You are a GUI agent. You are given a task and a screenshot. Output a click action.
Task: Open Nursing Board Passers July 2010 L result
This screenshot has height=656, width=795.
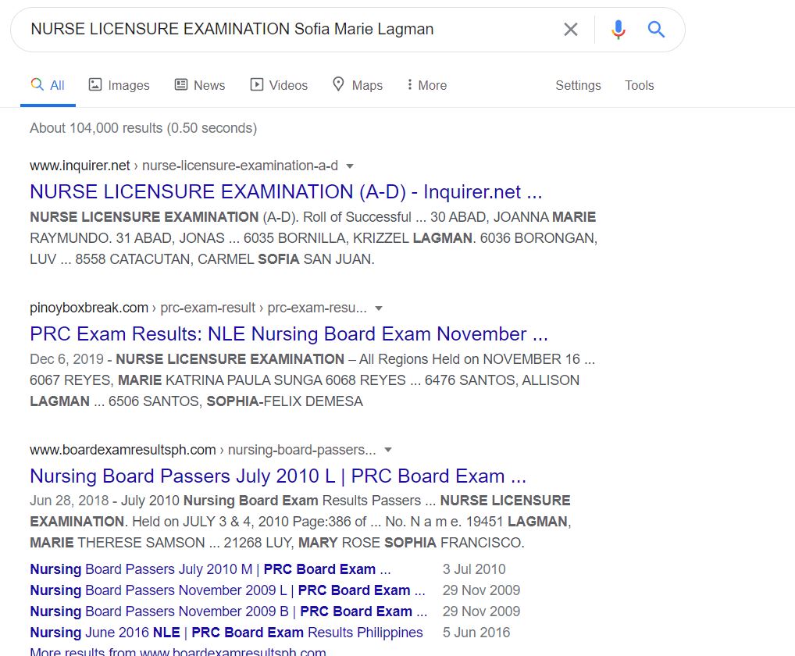(278, 476)
